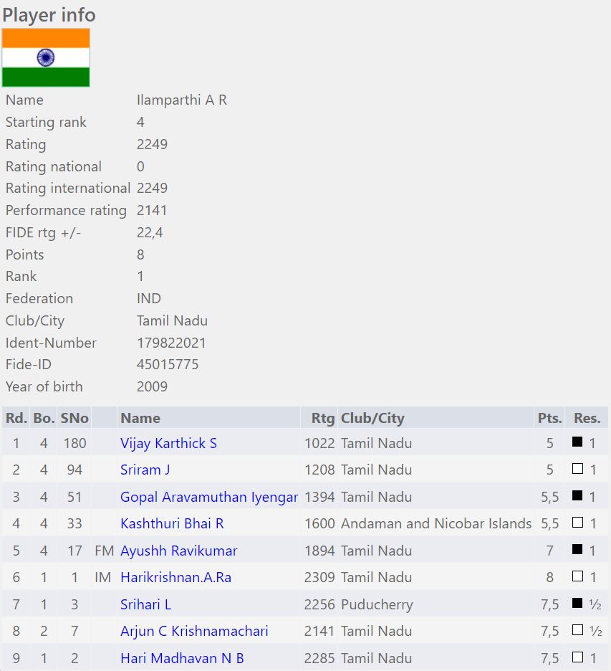
Task: Open Harikrishnan.A.Ra player details
Action: point(176,577)
